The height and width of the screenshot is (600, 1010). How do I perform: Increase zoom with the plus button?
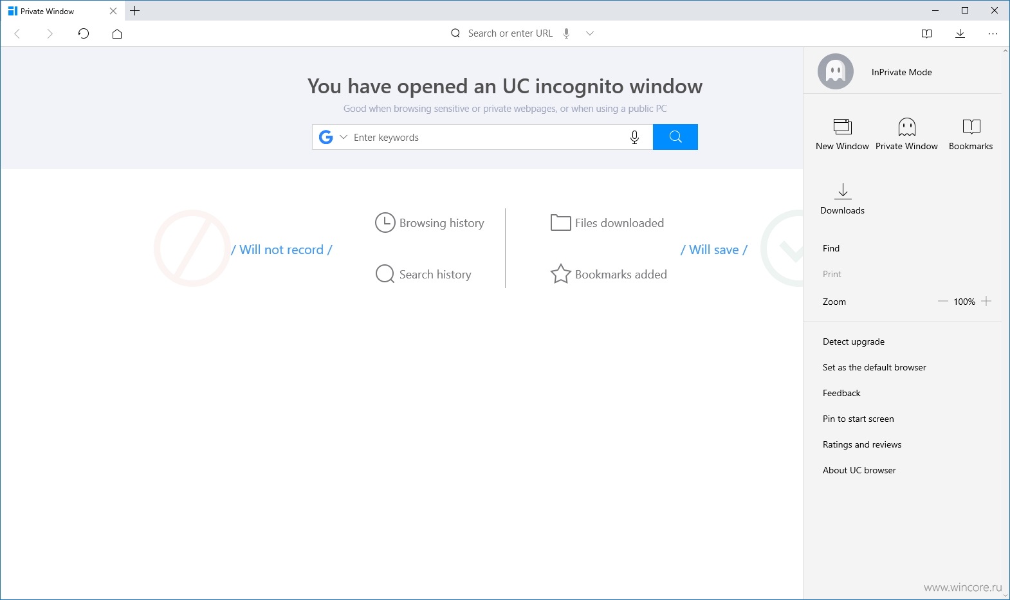pos(987,301)
